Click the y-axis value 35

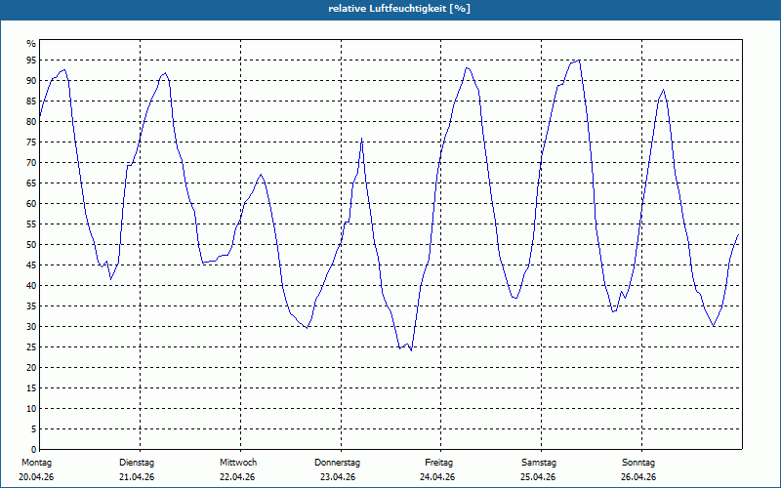point(31,306)
